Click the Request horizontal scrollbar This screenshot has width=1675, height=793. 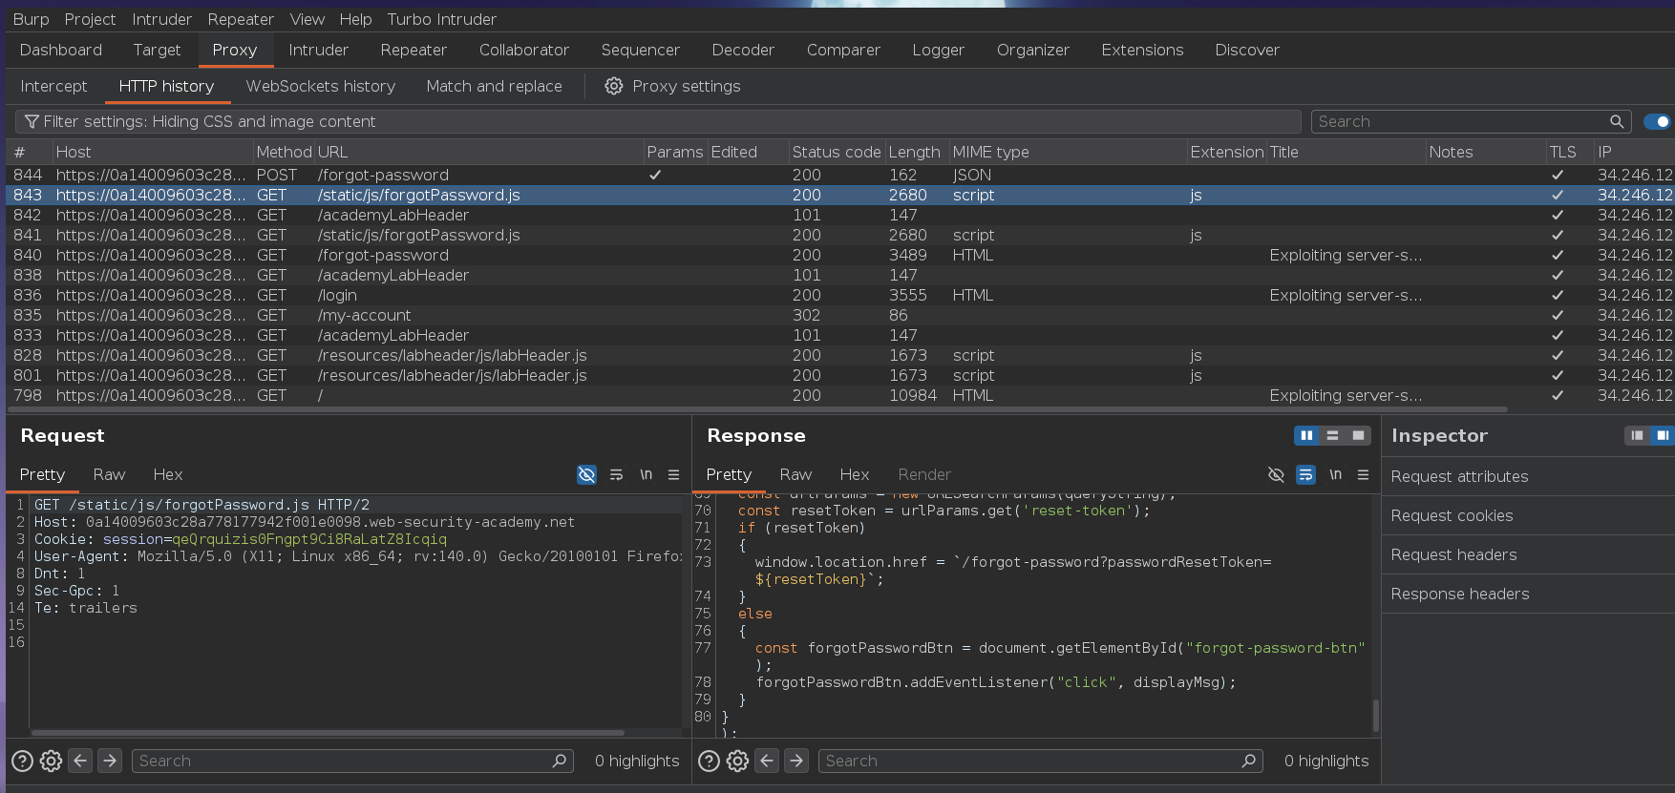328,733
